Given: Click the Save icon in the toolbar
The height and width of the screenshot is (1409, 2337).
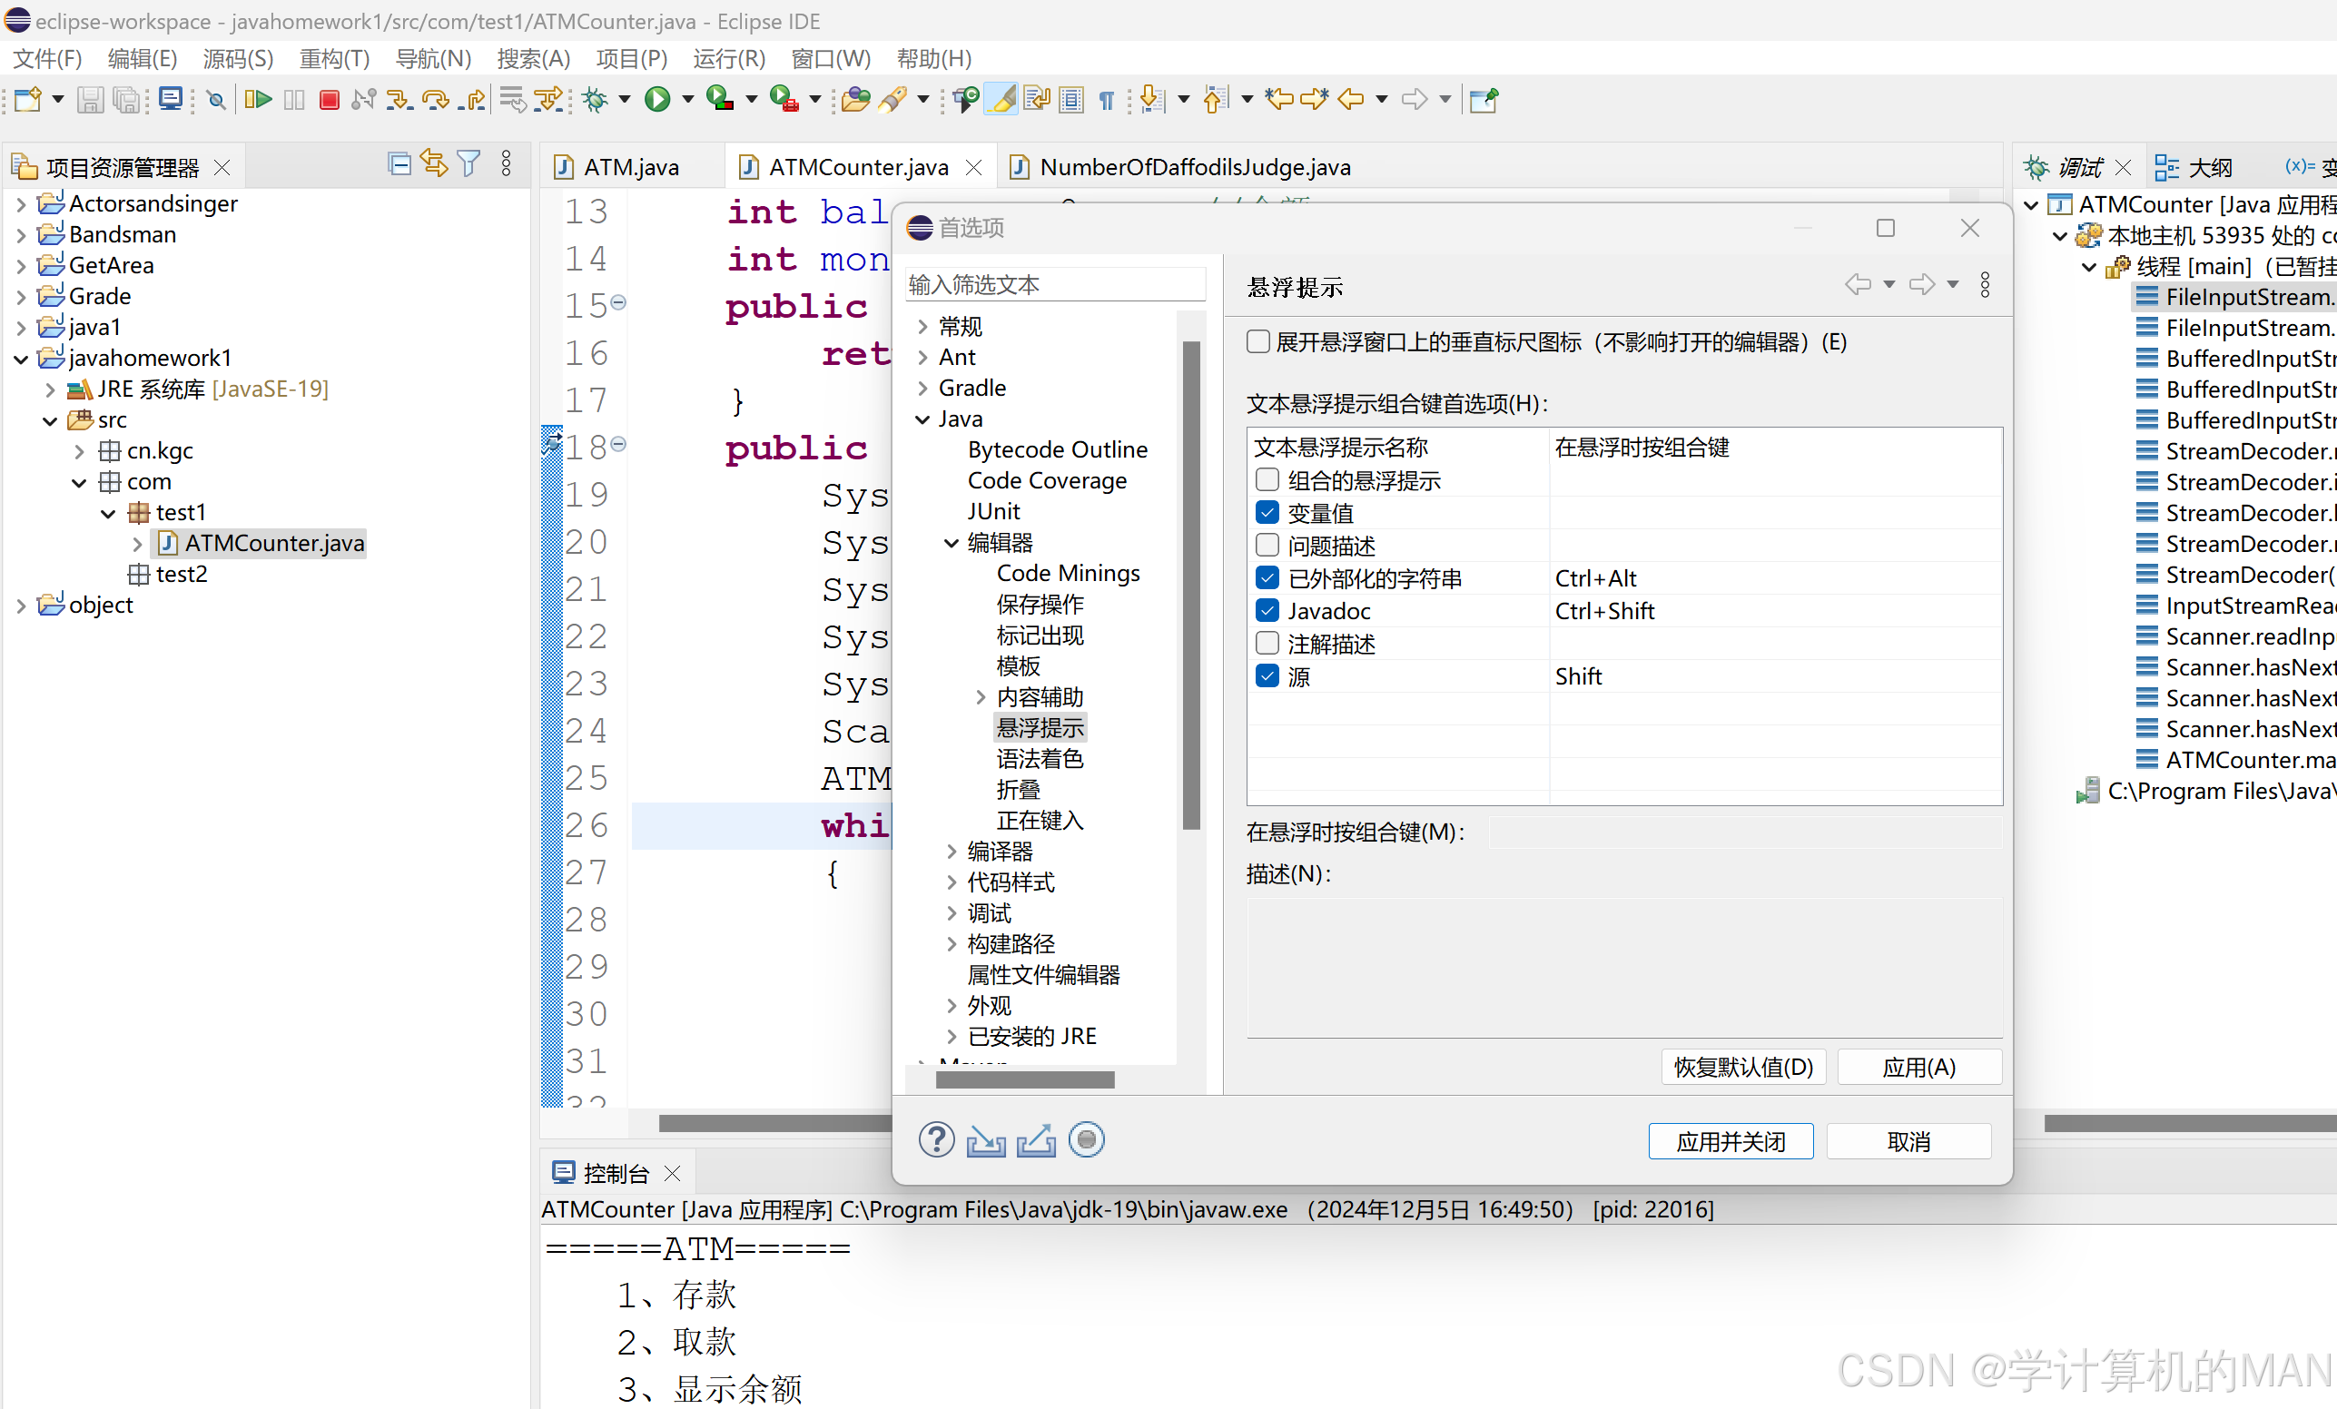Looking at the screenshot, I should point(90,100).
